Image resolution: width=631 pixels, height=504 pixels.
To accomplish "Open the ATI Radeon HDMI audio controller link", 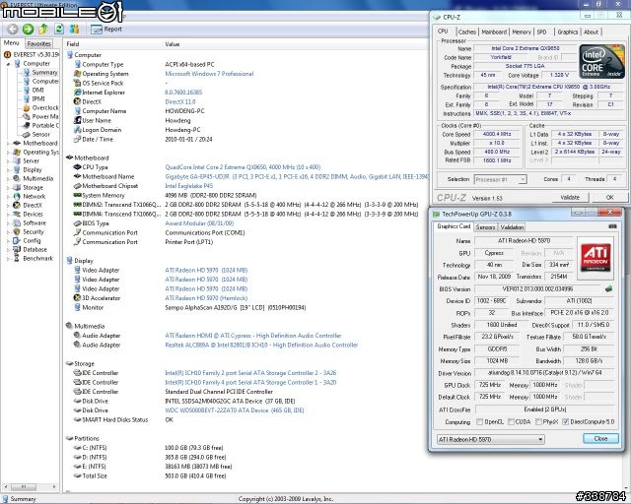I will (253, 336).
